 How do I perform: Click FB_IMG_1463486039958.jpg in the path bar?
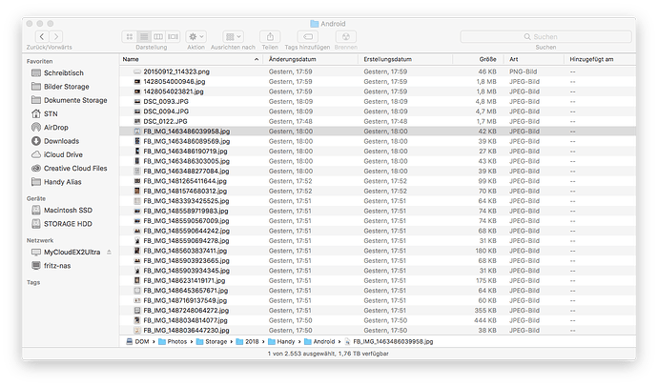pyautogui.click(x=388, y=342)
